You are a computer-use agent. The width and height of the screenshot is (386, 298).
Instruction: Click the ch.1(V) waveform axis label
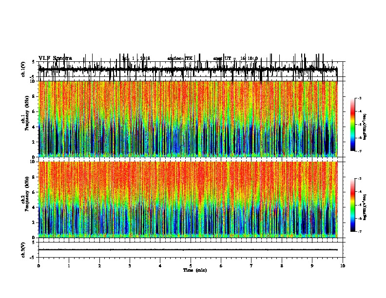pyautogui.click(x=23, y=69)
